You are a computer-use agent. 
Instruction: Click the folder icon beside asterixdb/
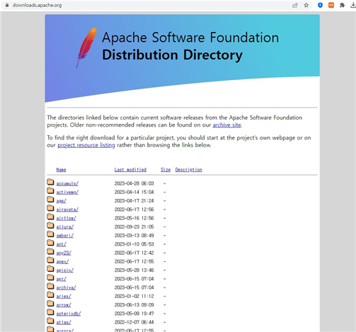point(50,312)
